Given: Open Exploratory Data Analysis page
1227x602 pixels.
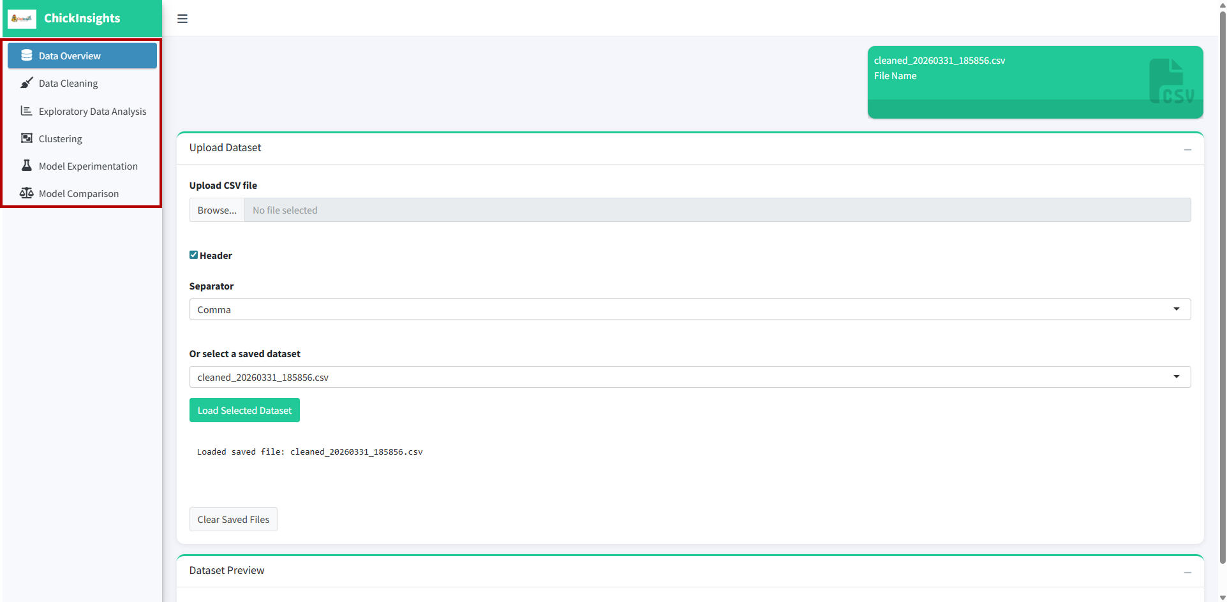Looking at the screenshot, I should 82,111.
